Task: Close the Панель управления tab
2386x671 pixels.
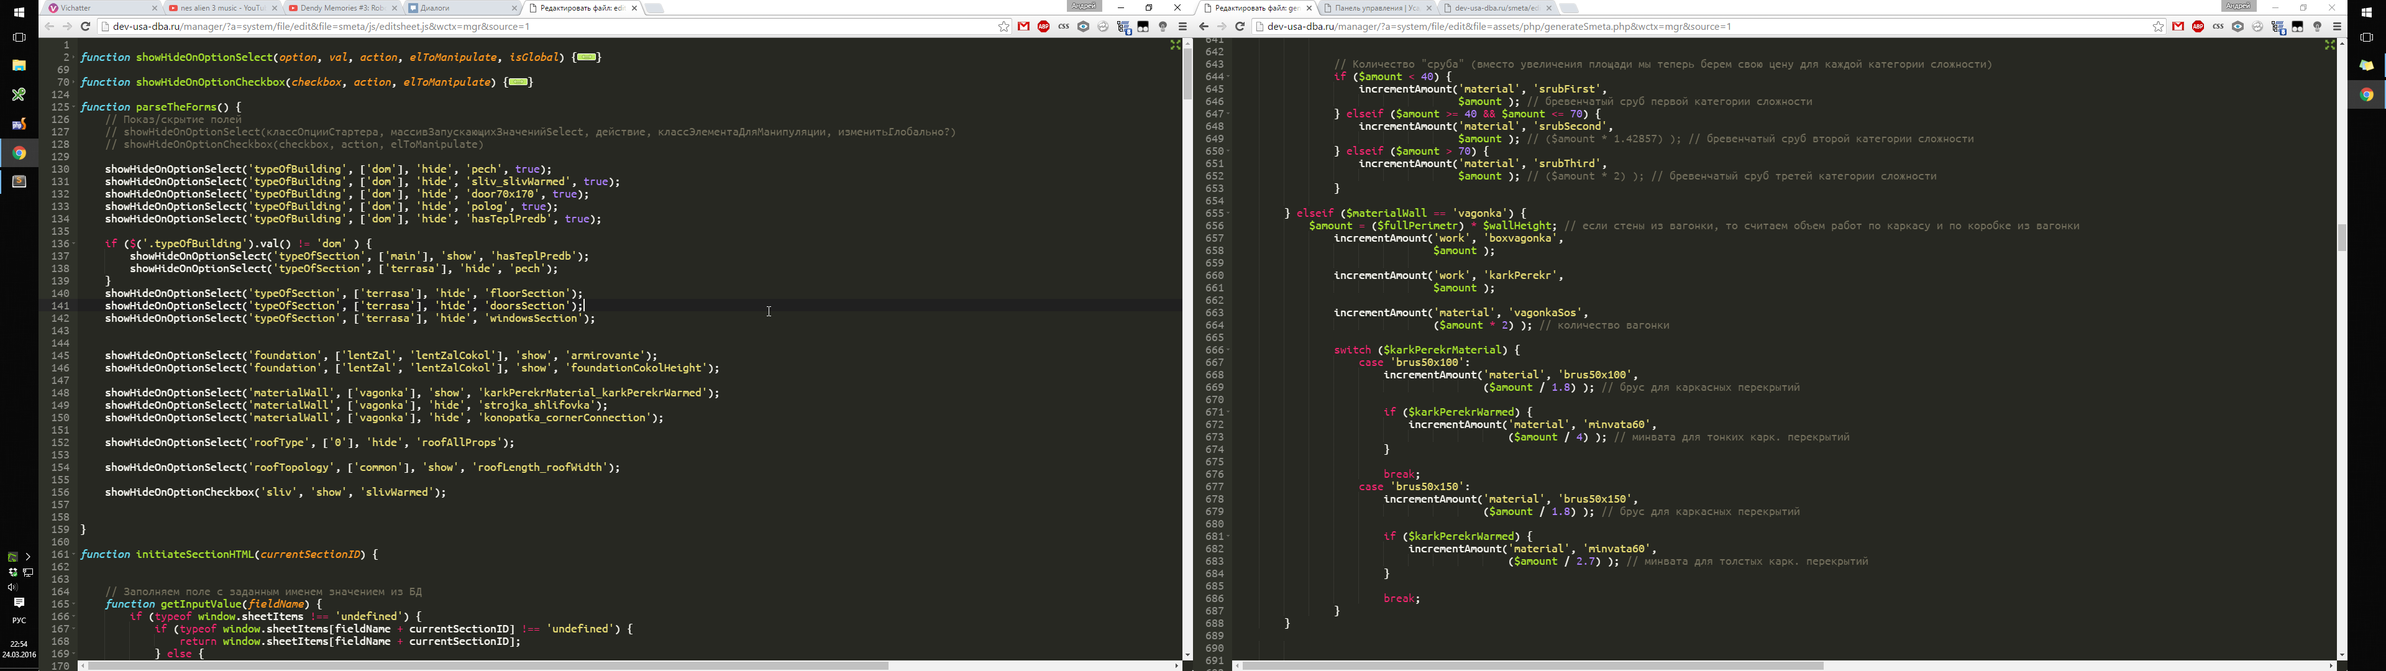Action: click(x=1430, y=8)
